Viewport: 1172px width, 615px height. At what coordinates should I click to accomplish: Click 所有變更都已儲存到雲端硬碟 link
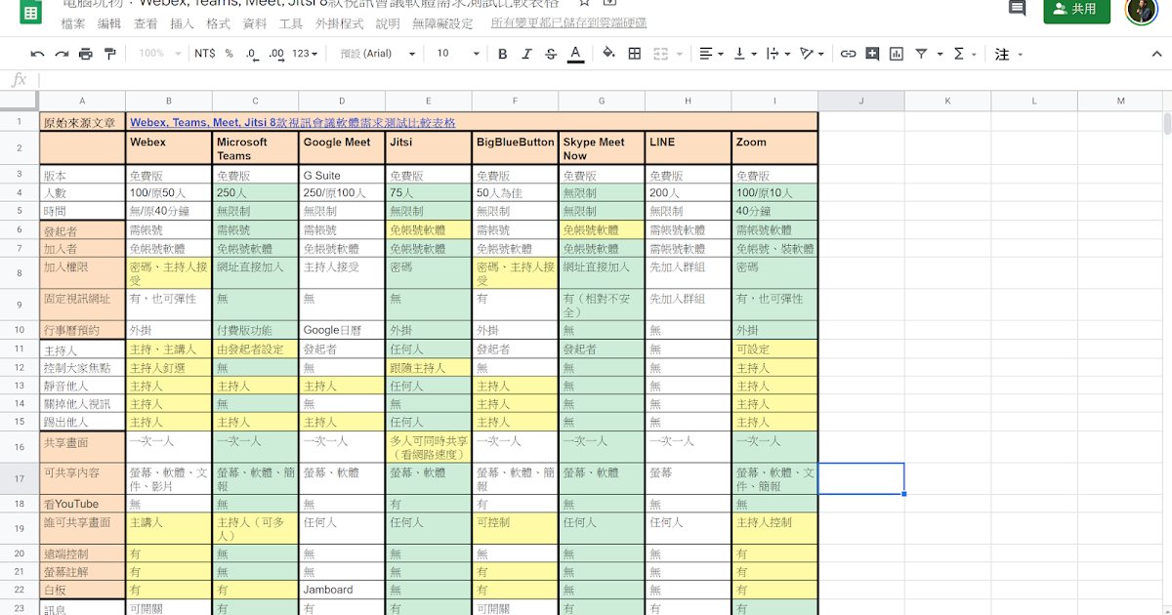click(568, 23)
